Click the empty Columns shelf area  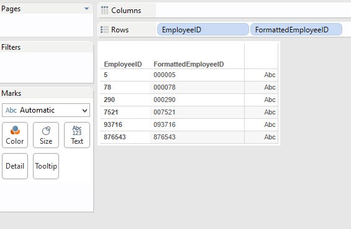click(253, 11)
